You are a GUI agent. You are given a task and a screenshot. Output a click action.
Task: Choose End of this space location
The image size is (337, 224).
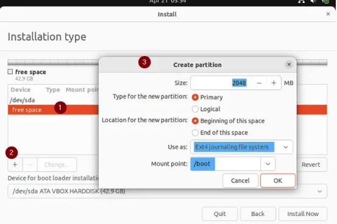tap(195, 133)
